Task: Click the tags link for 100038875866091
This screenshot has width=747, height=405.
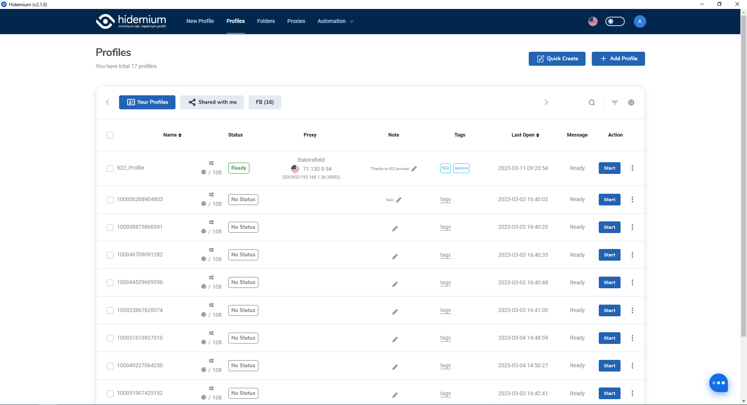Action: (445, 227)
